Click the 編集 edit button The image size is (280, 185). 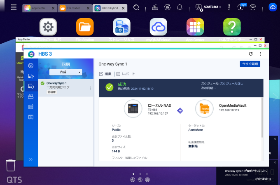[x=105, y=74]
